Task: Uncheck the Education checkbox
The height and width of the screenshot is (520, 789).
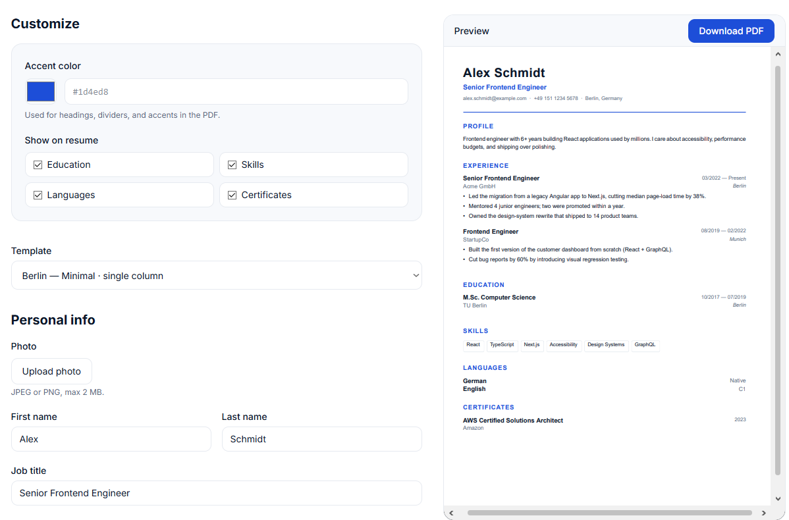Action: tap(38, 165)
